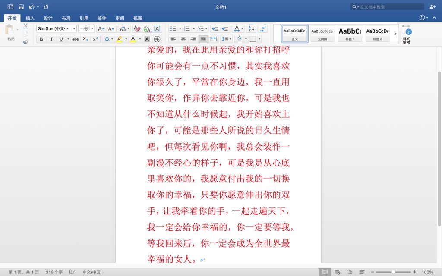Open the 审阅 ribbon tab
The width and height of the screenshot is (442, 276).
(120, 18)
